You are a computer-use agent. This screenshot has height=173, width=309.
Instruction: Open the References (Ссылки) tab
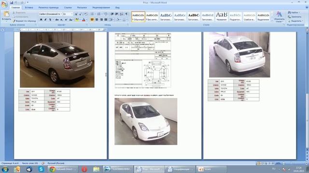68,8
